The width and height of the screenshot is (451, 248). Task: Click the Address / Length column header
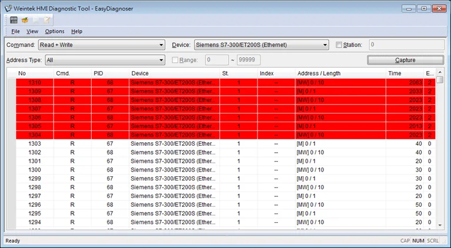point(340,73)
